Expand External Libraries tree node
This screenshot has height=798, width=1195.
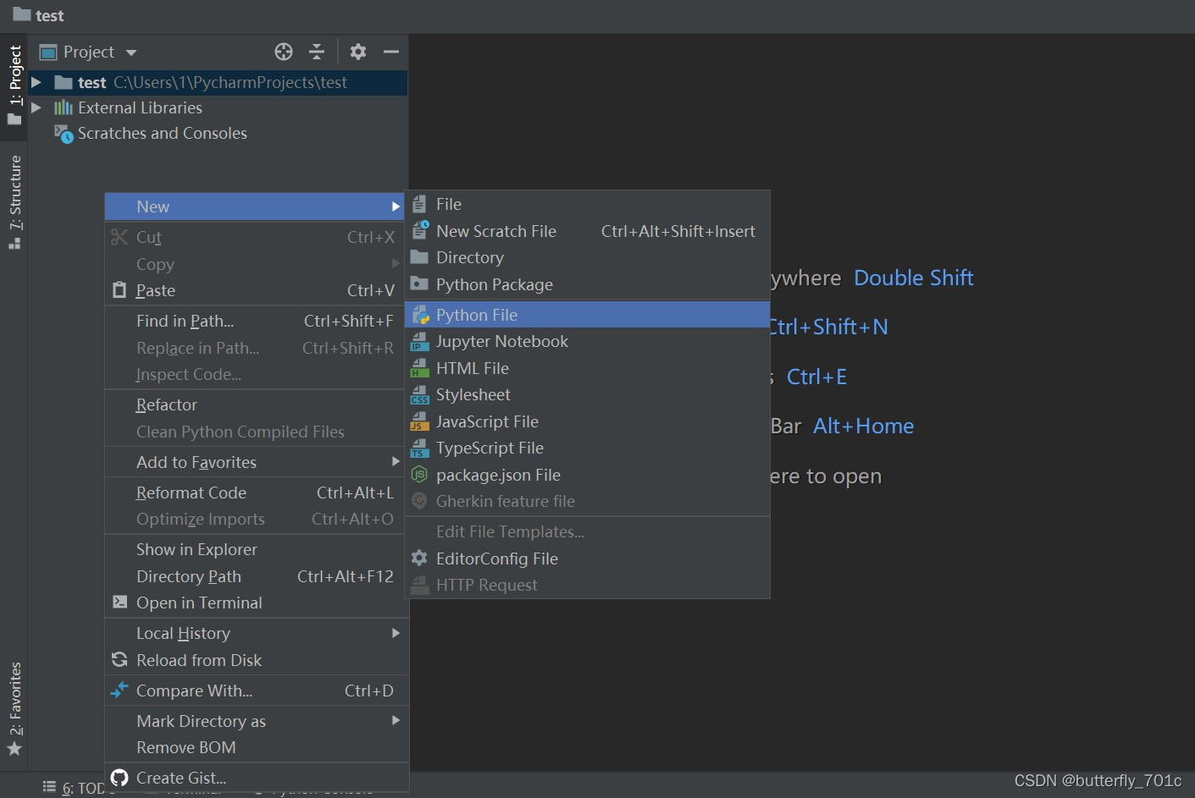coord(36,107)
